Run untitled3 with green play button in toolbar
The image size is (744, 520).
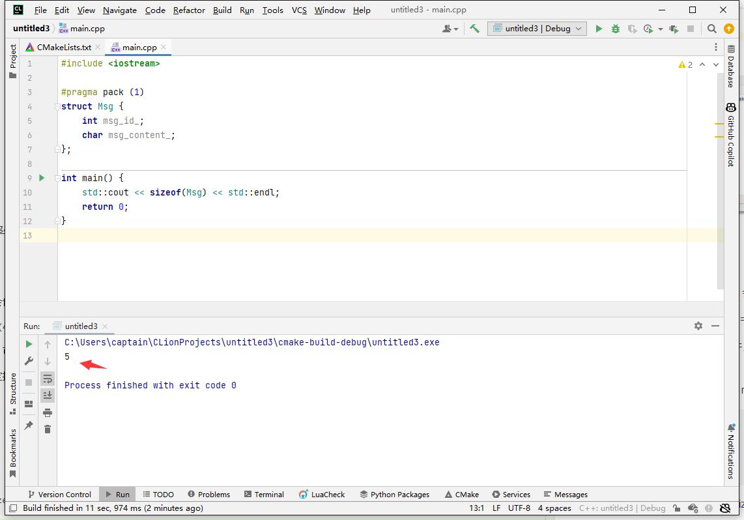(599, 29)
